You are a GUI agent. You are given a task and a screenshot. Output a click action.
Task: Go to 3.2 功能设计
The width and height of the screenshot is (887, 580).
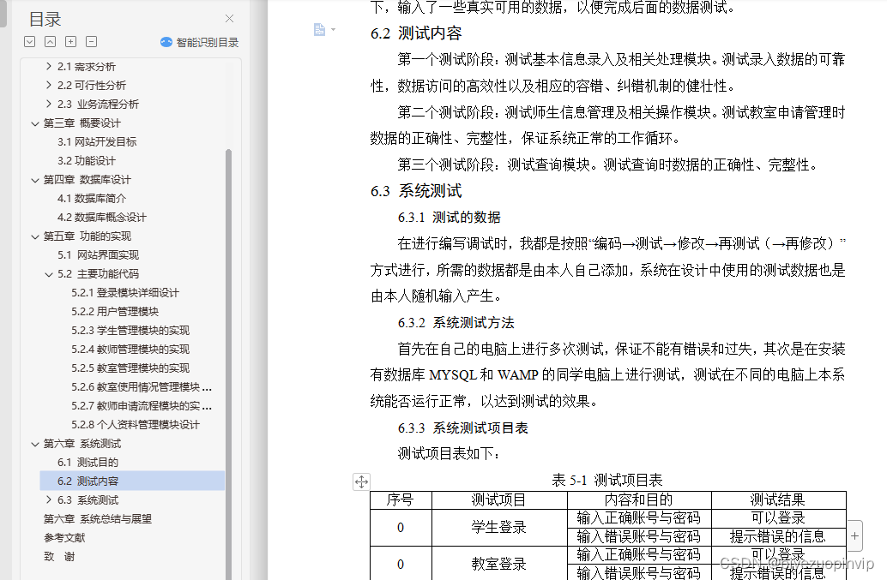coord(87,161)
